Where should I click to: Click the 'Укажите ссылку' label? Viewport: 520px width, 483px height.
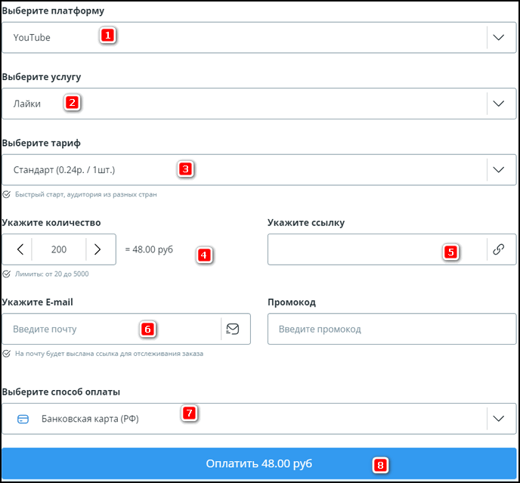pyautogui.click(x=306, y=222)
